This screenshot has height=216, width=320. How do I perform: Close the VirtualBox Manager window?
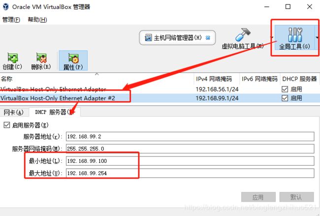pyautogui.click(x=310, y=7)
